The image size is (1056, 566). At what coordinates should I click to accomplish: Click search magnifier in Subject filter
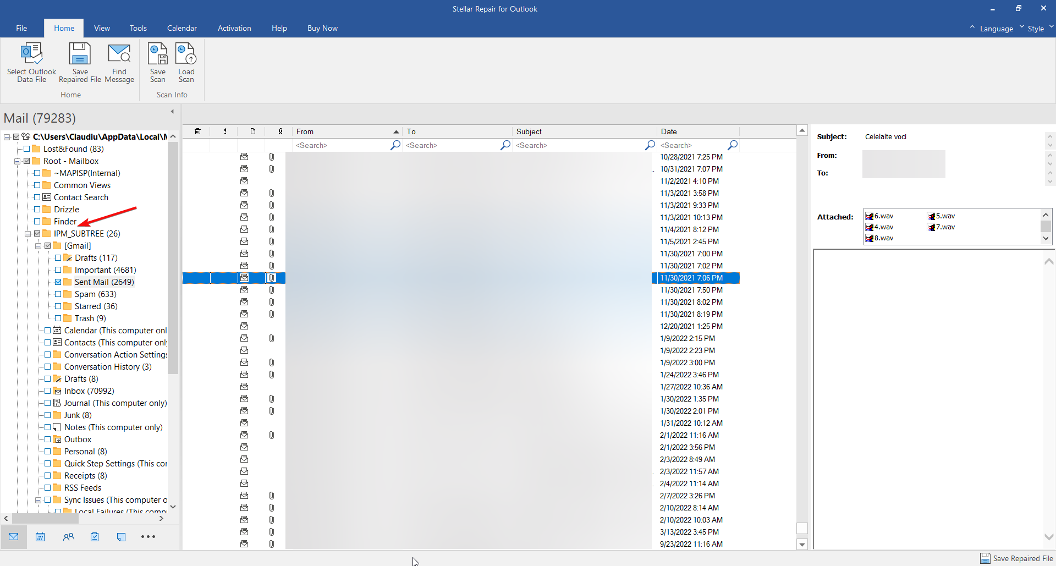(650, 145)
